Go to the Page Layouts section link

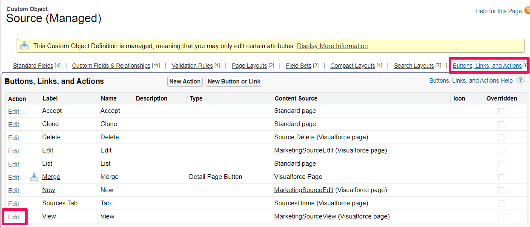(249, 66)
